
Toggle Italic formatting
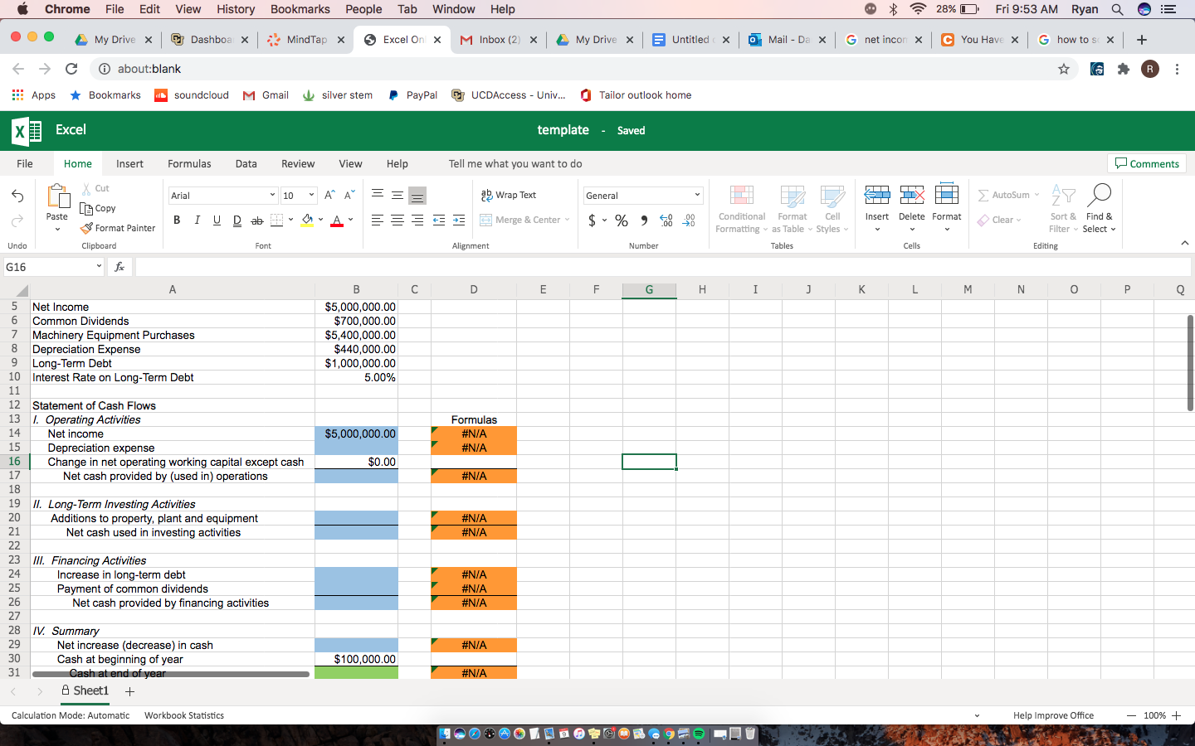tap(197, 220)
